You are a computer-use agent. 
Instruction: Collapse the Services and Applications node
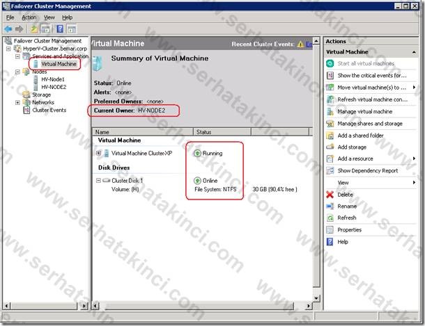point(17,56)
